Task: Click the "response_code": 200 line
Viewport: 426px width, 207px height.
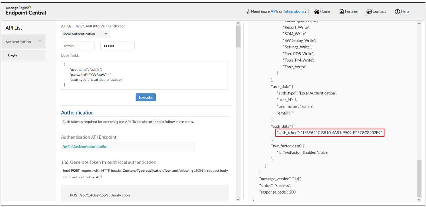Action: [x=277, y=192]
